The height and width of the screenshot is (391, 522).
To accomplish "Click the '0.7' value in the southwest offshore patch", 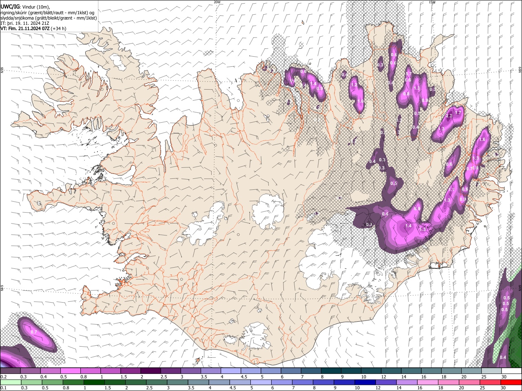I will tap(34, 332).
